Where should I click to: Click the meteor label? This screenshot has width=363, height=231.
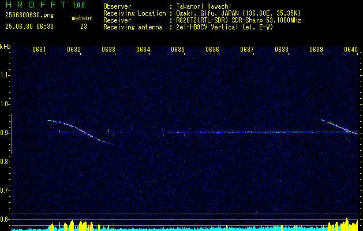click(x=82, y=18)
